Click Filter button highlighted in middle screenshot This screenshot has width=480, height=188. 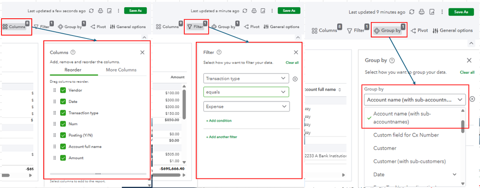tap(196, 27)
